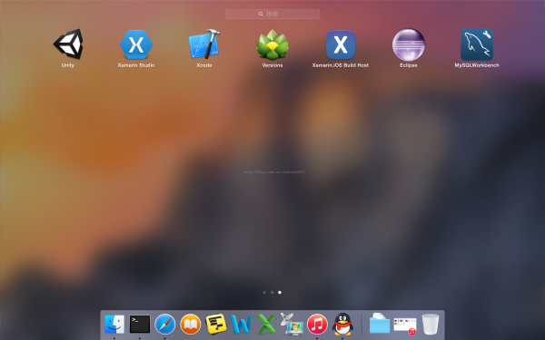Viewport: 545px width, 340px height.
Task: Open QQ penguin app in Dock
Action: [x=342, y=324]
